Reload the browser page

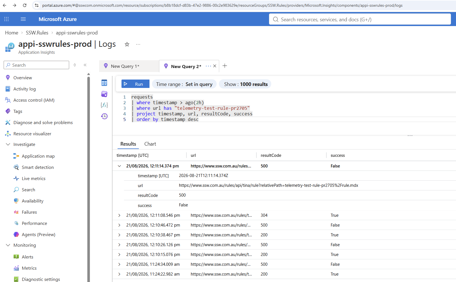pyautogui.click(x=25, y=5)
